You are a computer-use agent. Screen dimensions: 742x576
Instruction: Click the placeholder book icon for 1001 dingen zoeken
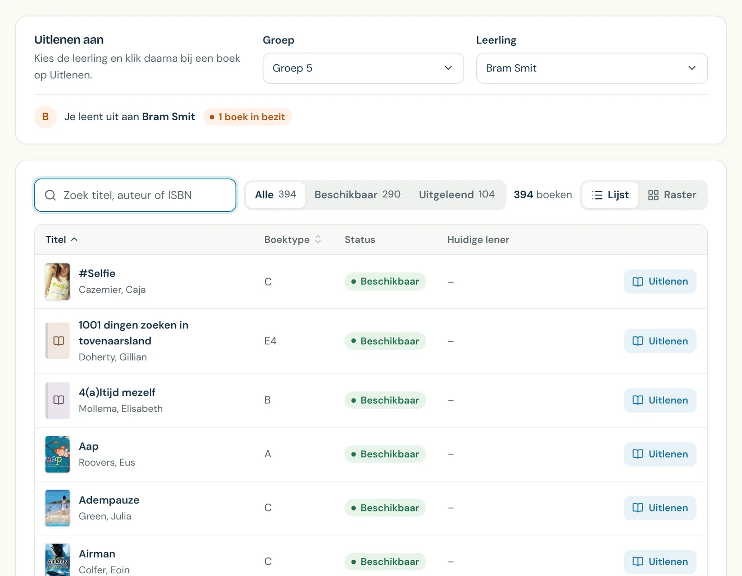(58, 341)
